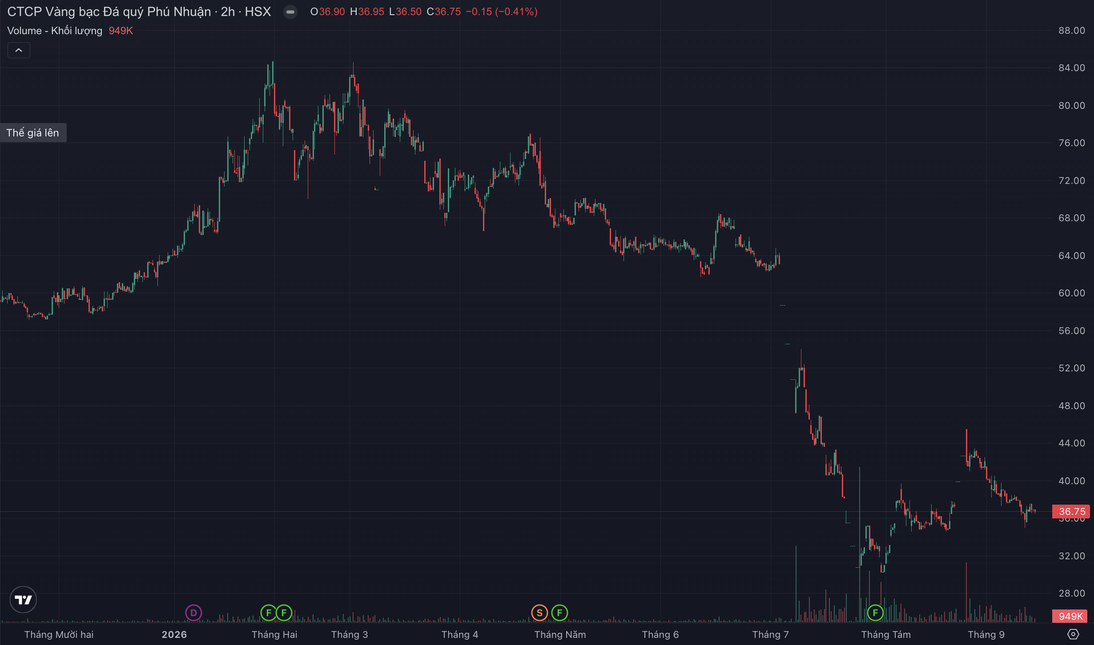This screenshot has width=1094, height=645.
Task: Click the F marker next to the S marker
Action: click(x=559, y=613)
